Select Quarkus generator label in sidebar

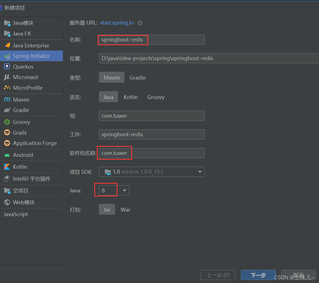click(23, 67)
